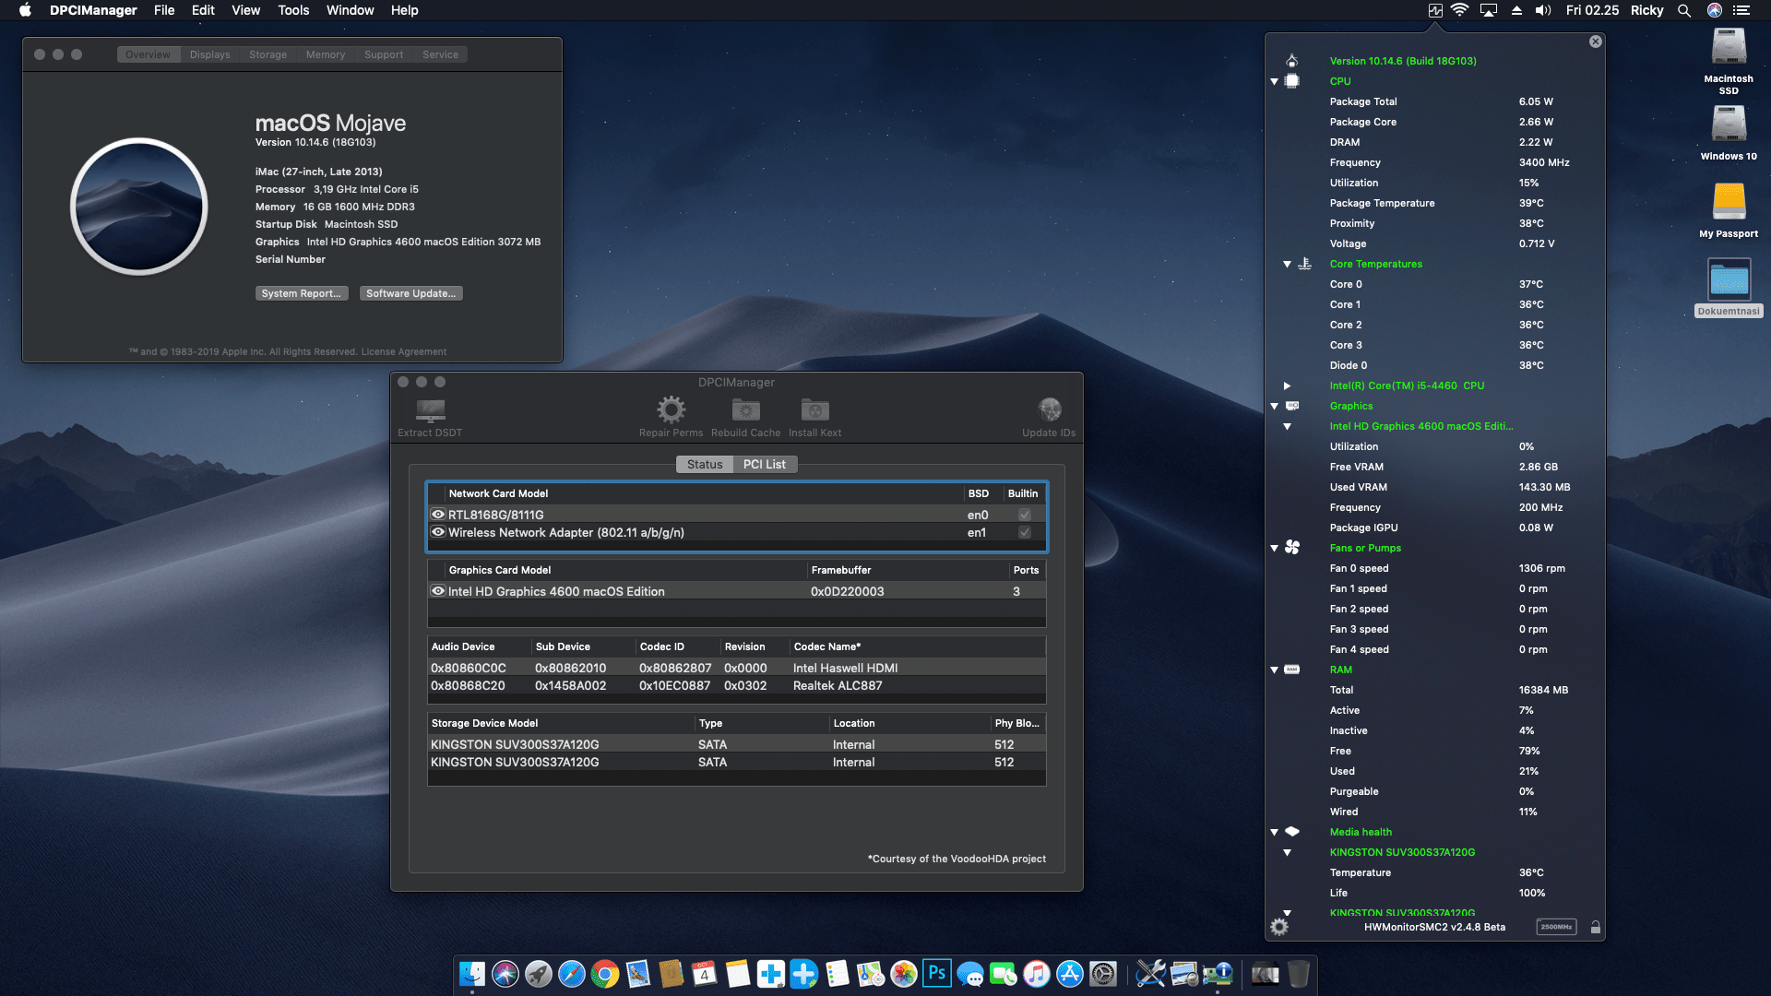Open the Macintosh SSD desktop drive
Viewport: 1771px width, 996px height.
pos(1729,61)
